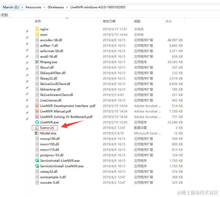Click LiveNVR-windows-4.0.0-1905102305 breadcrumb
The height and width of the screenshot is (197, 220).
point(98,7)
